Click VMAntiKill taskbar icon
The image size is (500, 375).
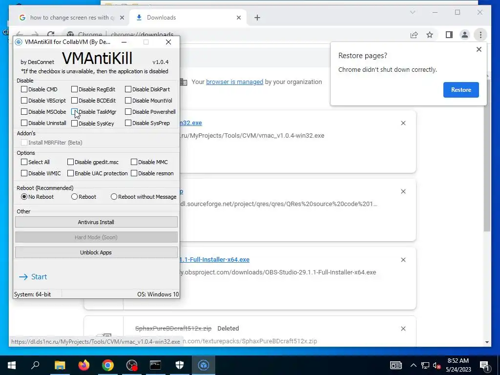pos(204,365)
